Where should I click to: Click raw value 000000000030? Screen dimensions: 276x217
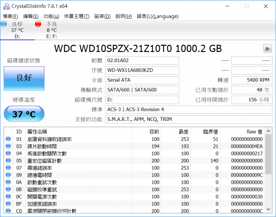pos(247,197)
